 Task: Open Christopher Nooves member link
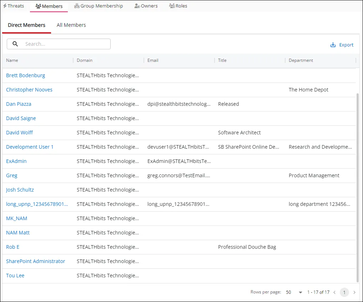coord(29,90)
